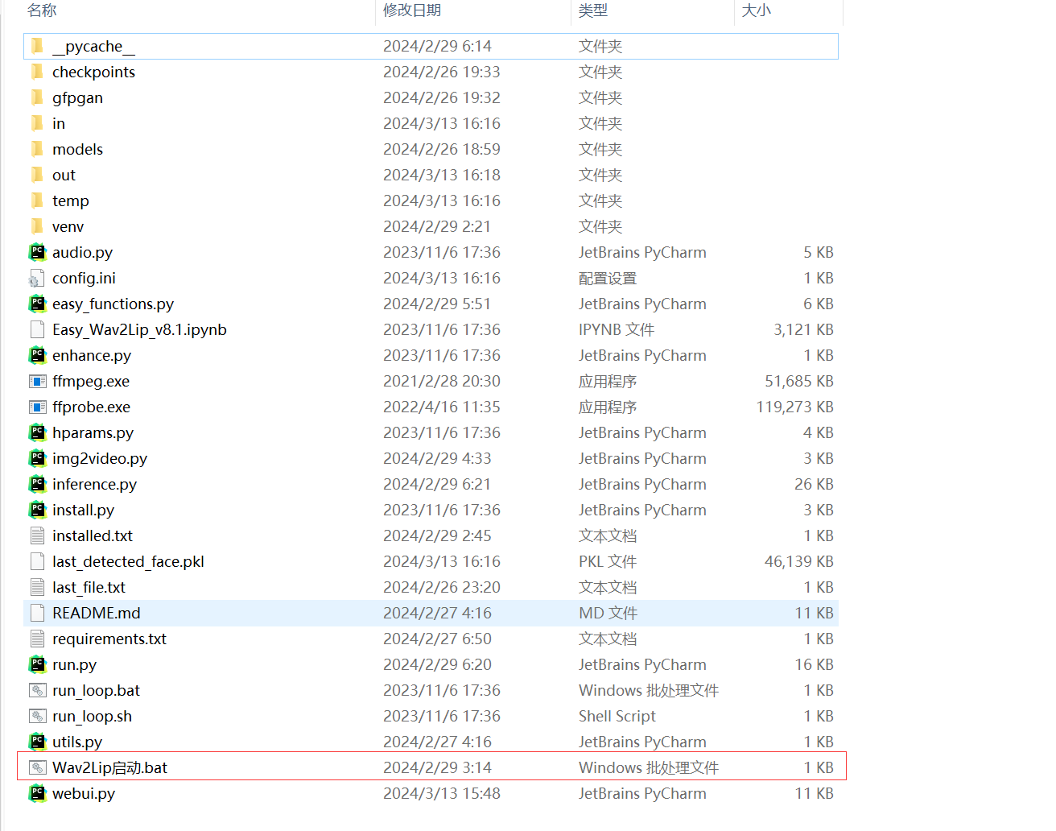Click the batch file icon of run_loop.bat
This screenshot has height=831, width=1056.
click(x=37, y=690)
